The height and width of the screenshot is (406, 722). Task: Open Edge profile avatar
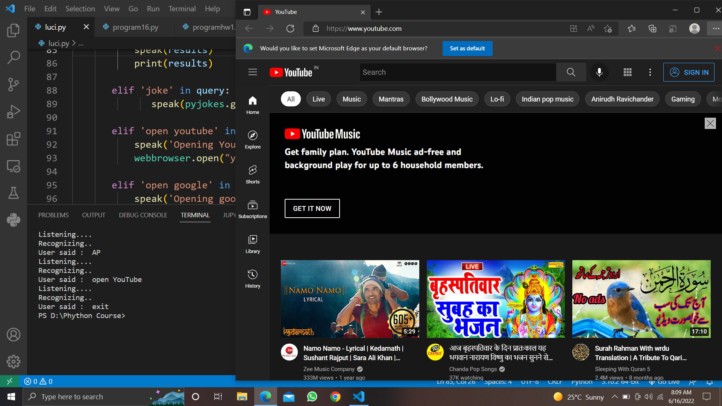tap(695, 29)
